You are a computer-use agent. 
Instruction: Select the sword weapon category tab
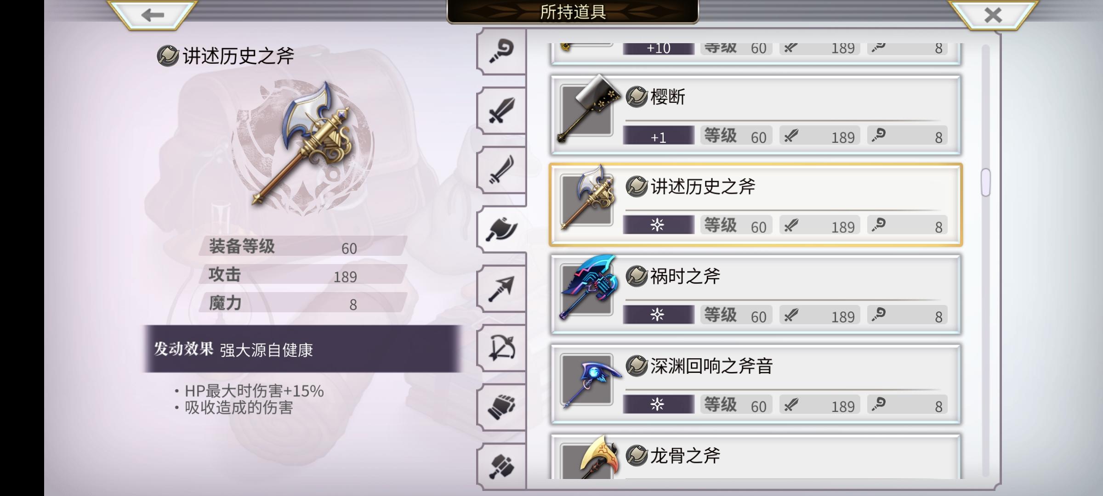click(x=501, y=111)
